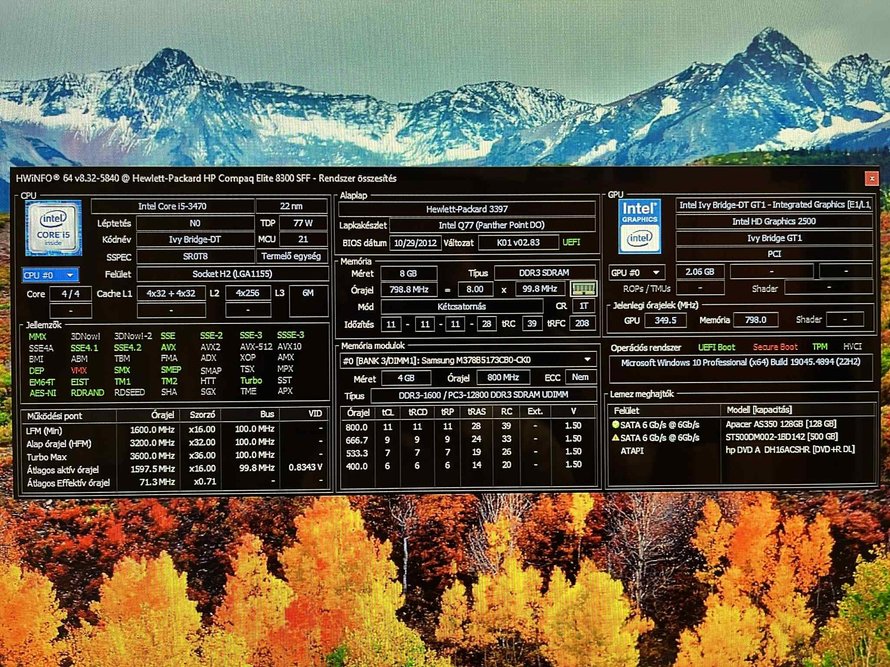Viewport: 890px width, 667px height.
Task: Click the green "UEFI Boot" label
Action: coord(716,347)
